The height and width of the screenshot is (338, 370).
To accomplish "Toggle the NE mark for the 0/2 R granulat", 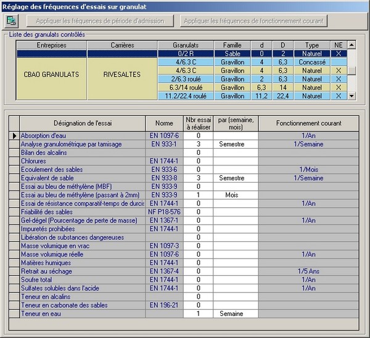I will point(337,54).
